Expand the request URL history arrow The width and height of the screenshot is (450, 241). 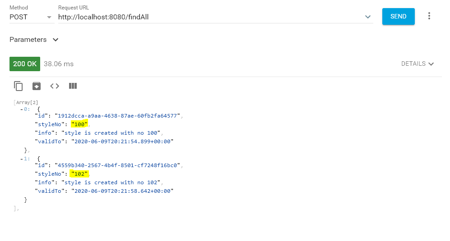pyautogui.click(x=367, y=17)
